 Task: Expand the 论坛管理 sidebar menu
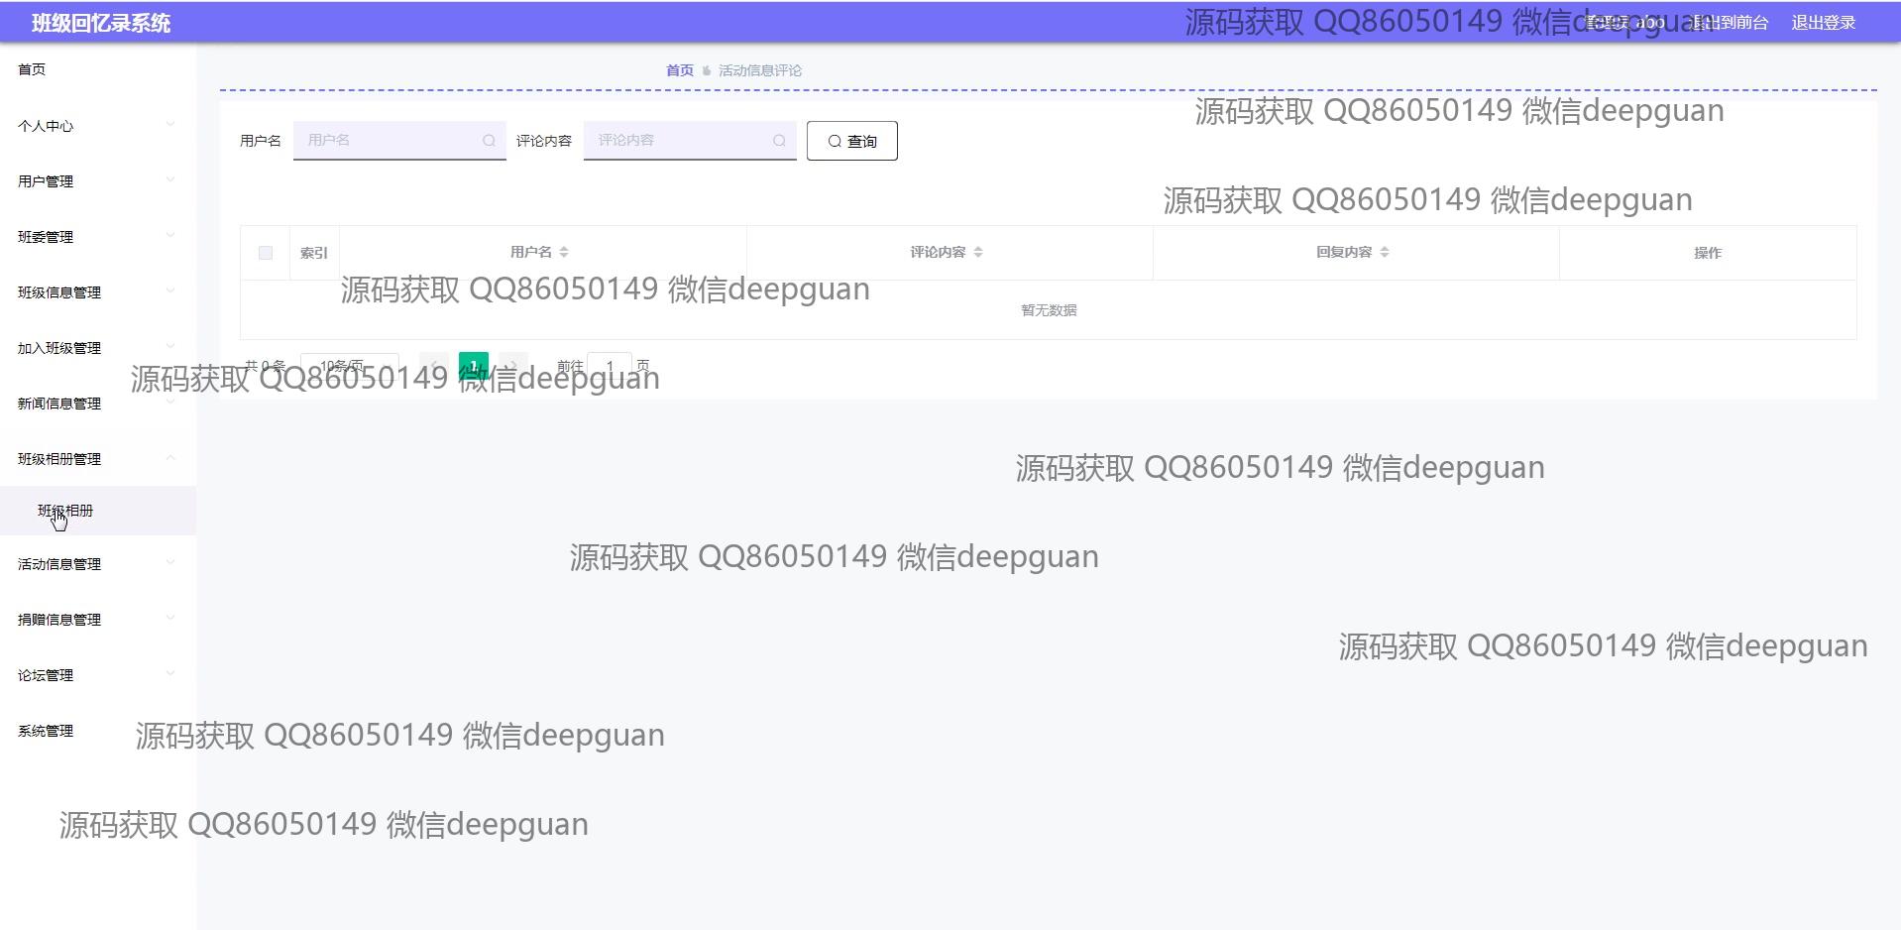coord(95,675)
